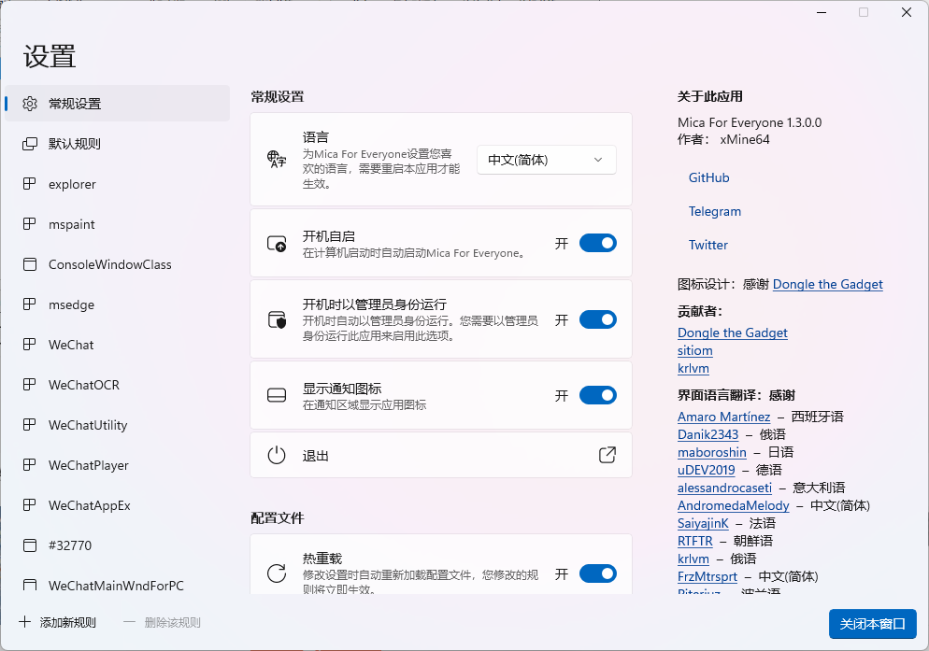929x651 pixels.
Task: Visit the Twitter link
Action: (x=708, y=245)
